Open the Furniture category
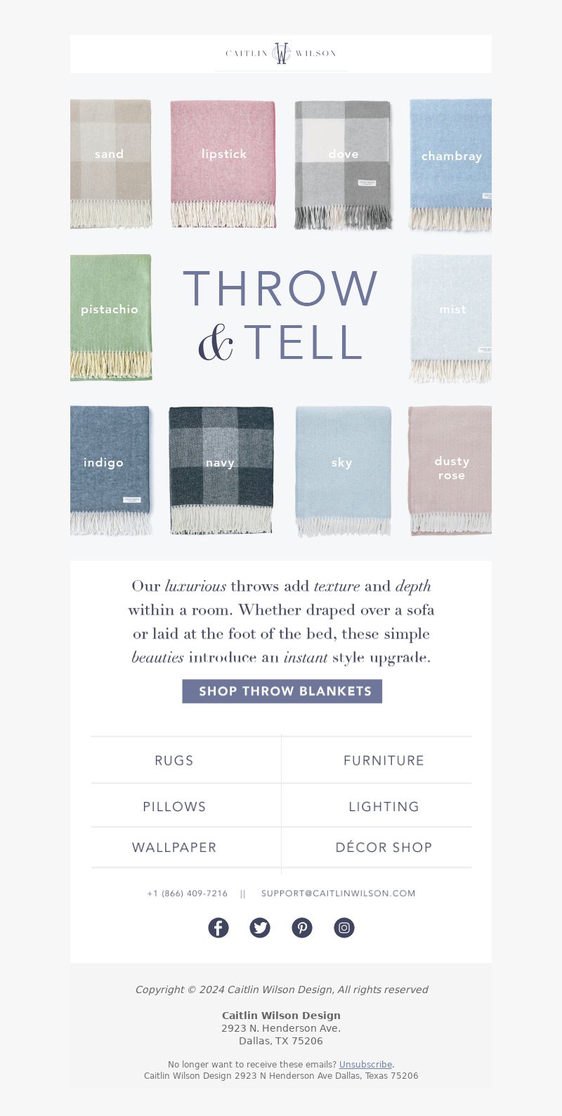Viewport: 562px width, 1116px height. 384,761
